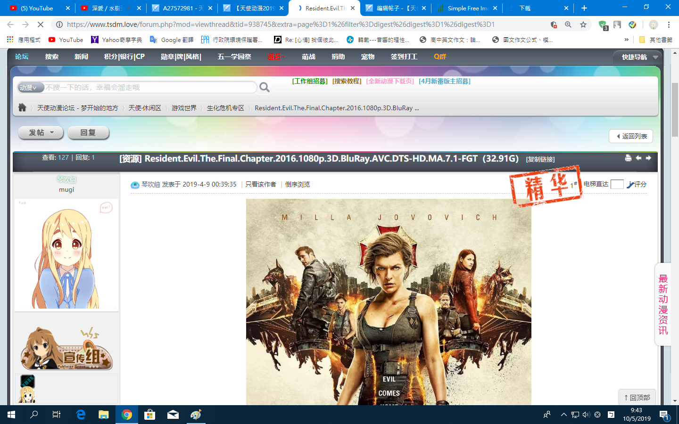The image size is (679, 424).
Task: Click the Resident Evil movie poster image
Action: click(389, 302)
